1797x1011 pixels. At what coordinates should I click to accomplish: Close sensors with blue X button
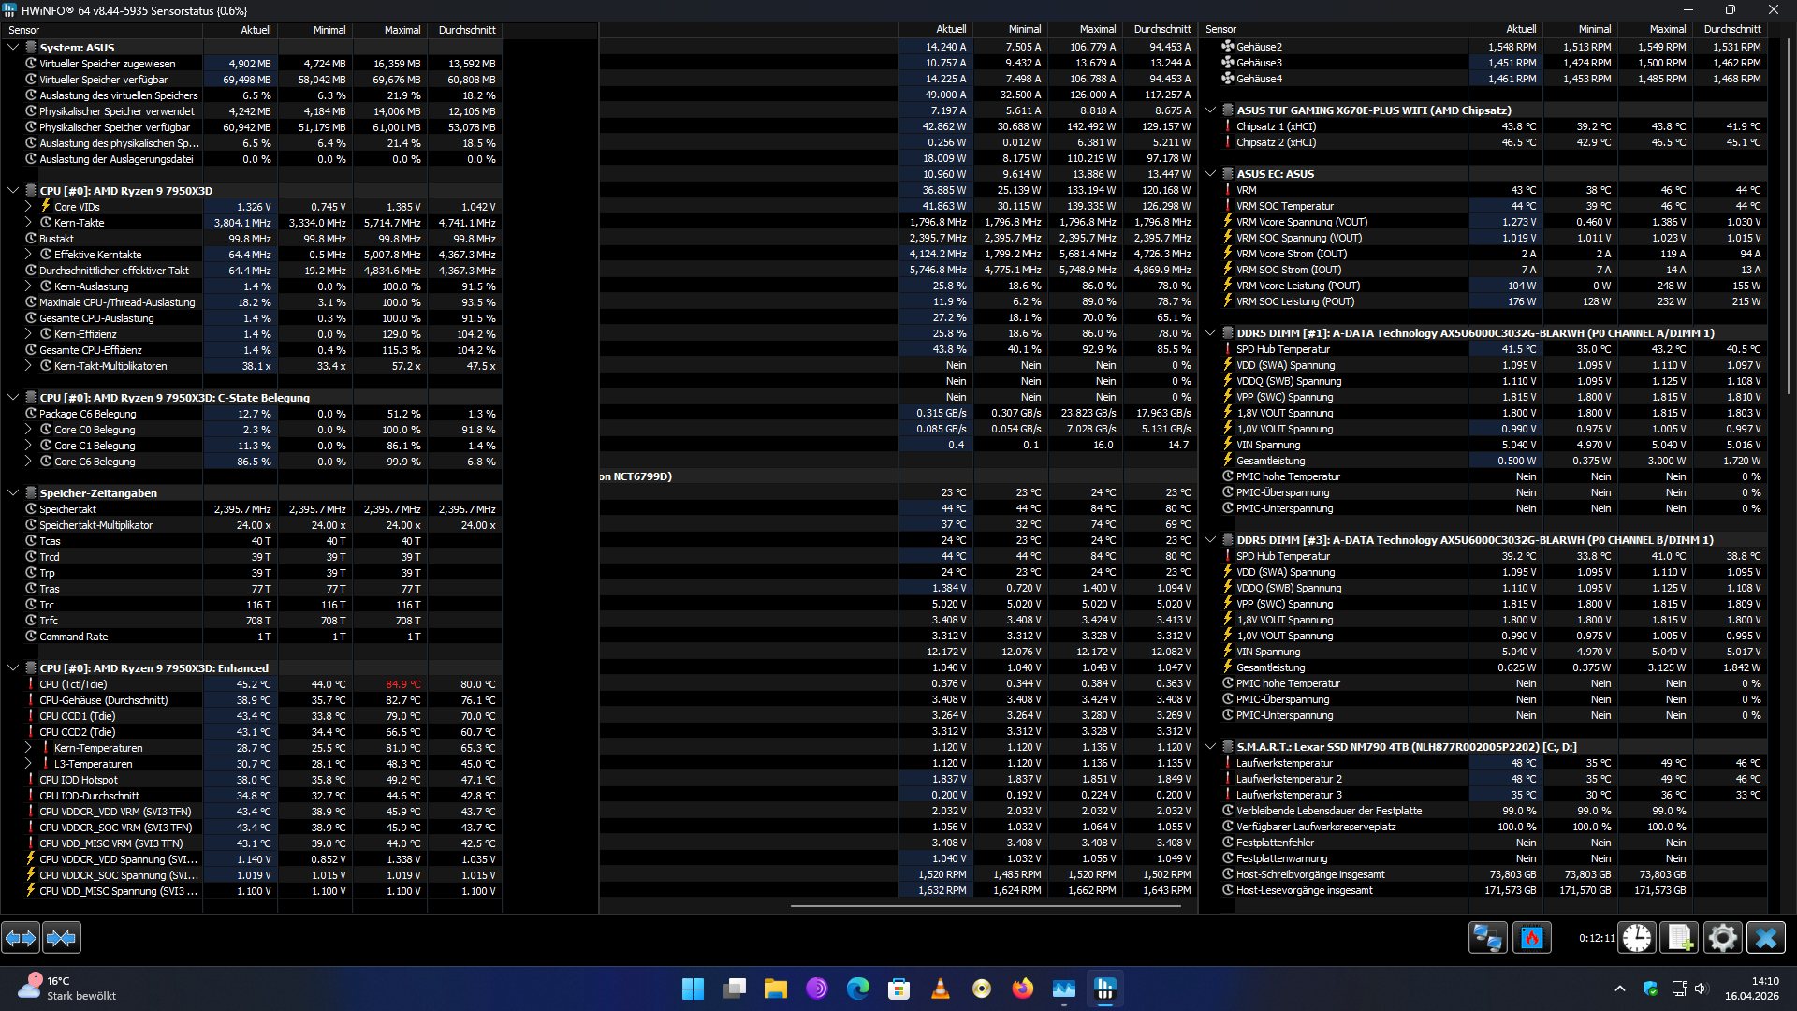1766,937
